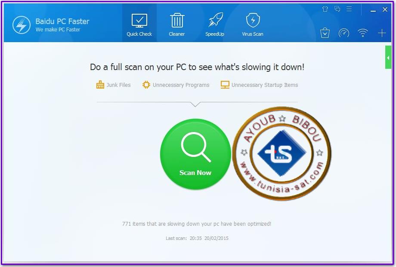The height and width of the screenshot is (267, 396).
Task: Open the software store shopping bag icon
Action: point(325,33)
